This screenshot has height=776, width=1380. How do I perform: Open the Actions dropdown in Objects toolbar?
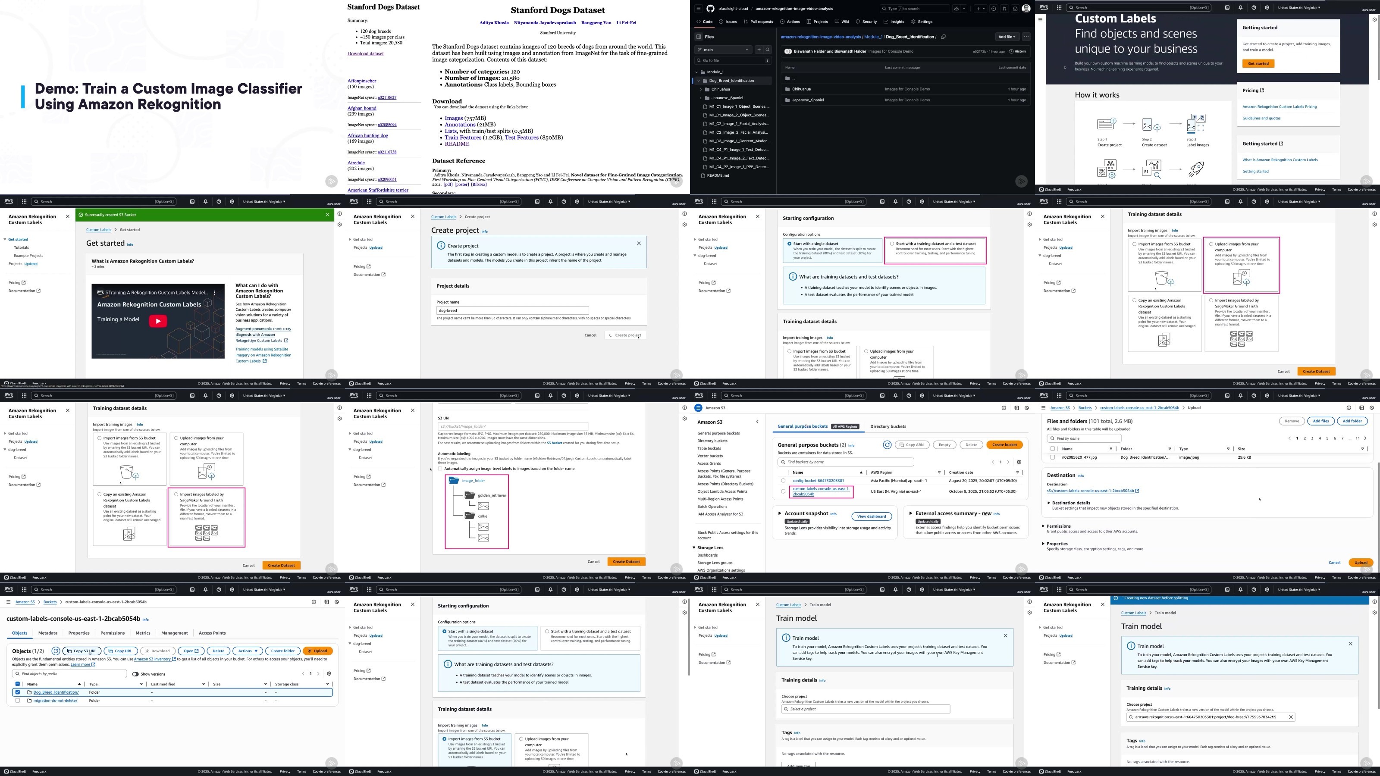(x=248, y=651)
